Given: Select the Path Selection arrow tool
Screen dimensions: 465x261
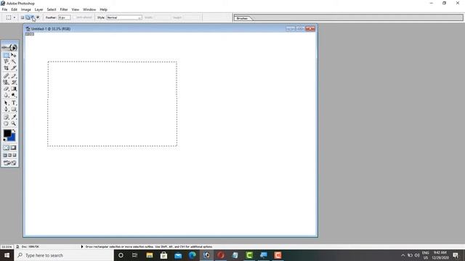Looking at the screenshot, I should tap(7, 103).
